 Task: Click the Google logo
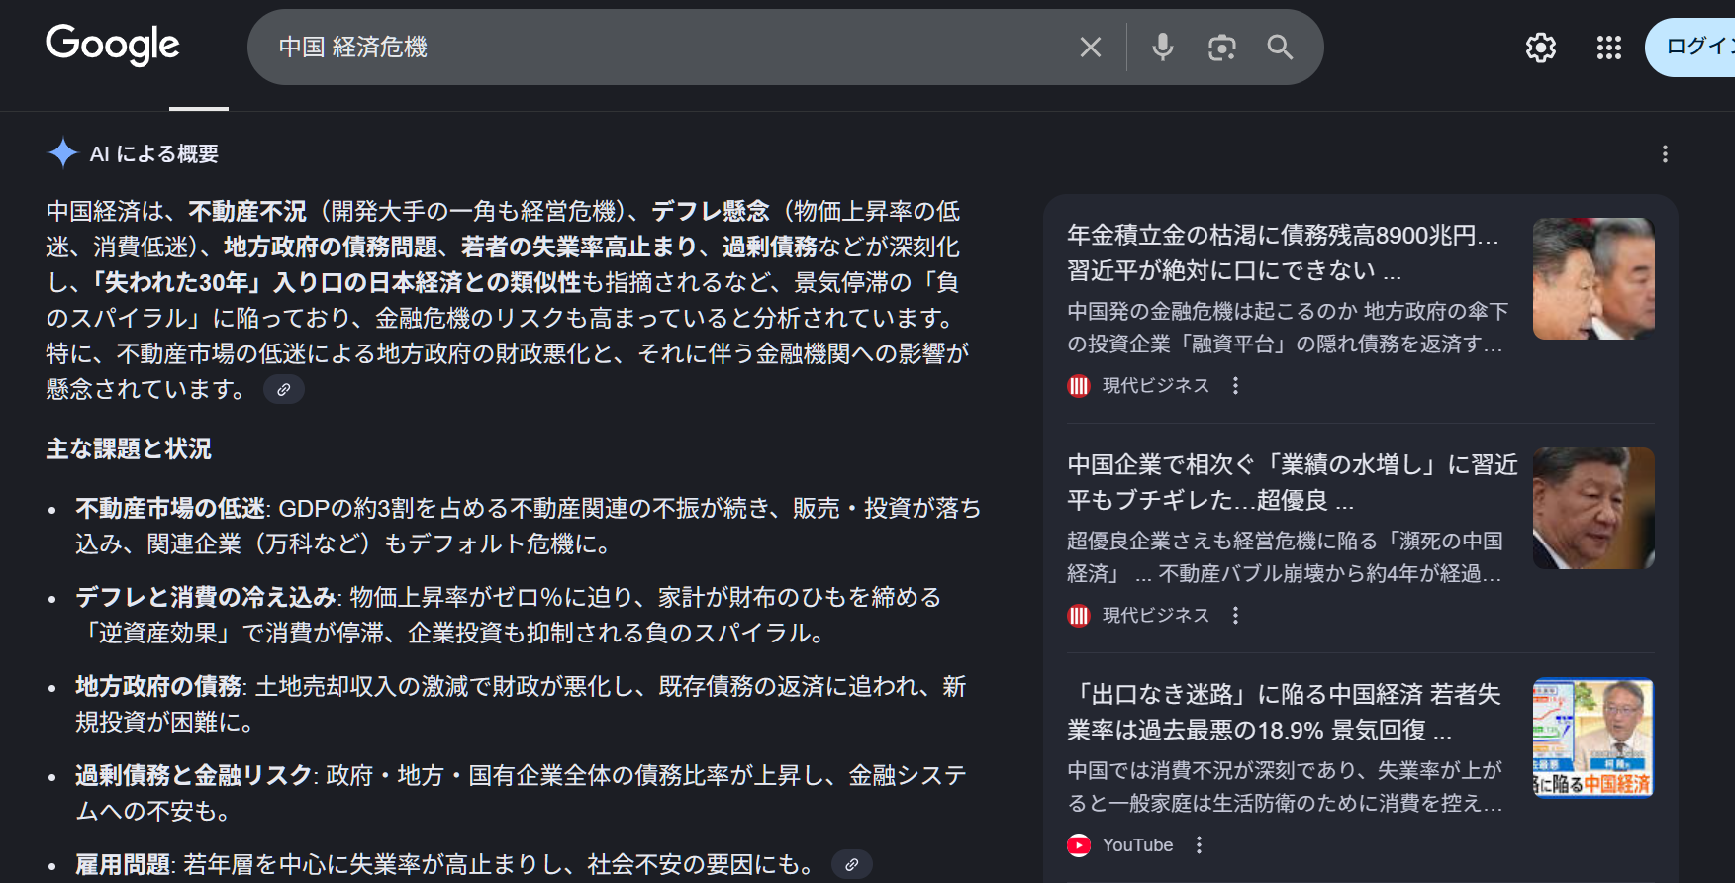(112, 46)
